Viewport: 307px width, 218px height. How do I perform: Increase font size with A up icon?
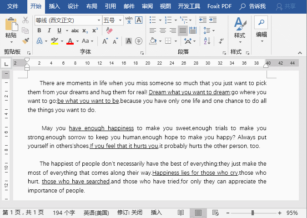point(105,41)
